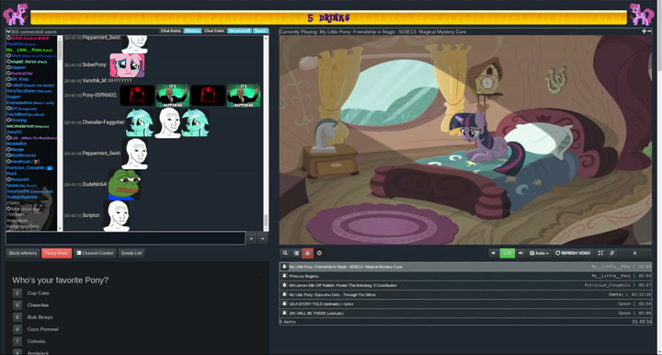Open the Channel Control panel
The image size is (662, 355).
click(95, 253)
